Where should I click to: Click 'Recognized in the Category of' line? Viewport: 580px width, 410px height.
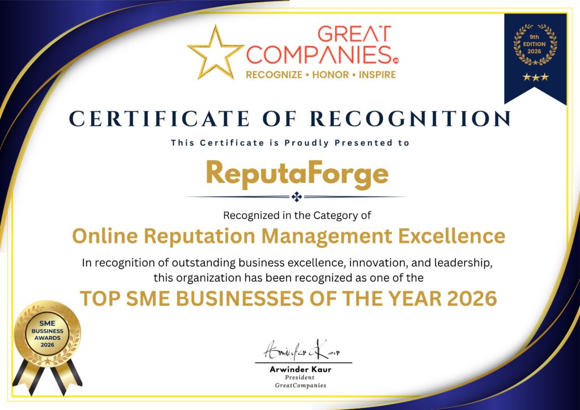(297, 215)
